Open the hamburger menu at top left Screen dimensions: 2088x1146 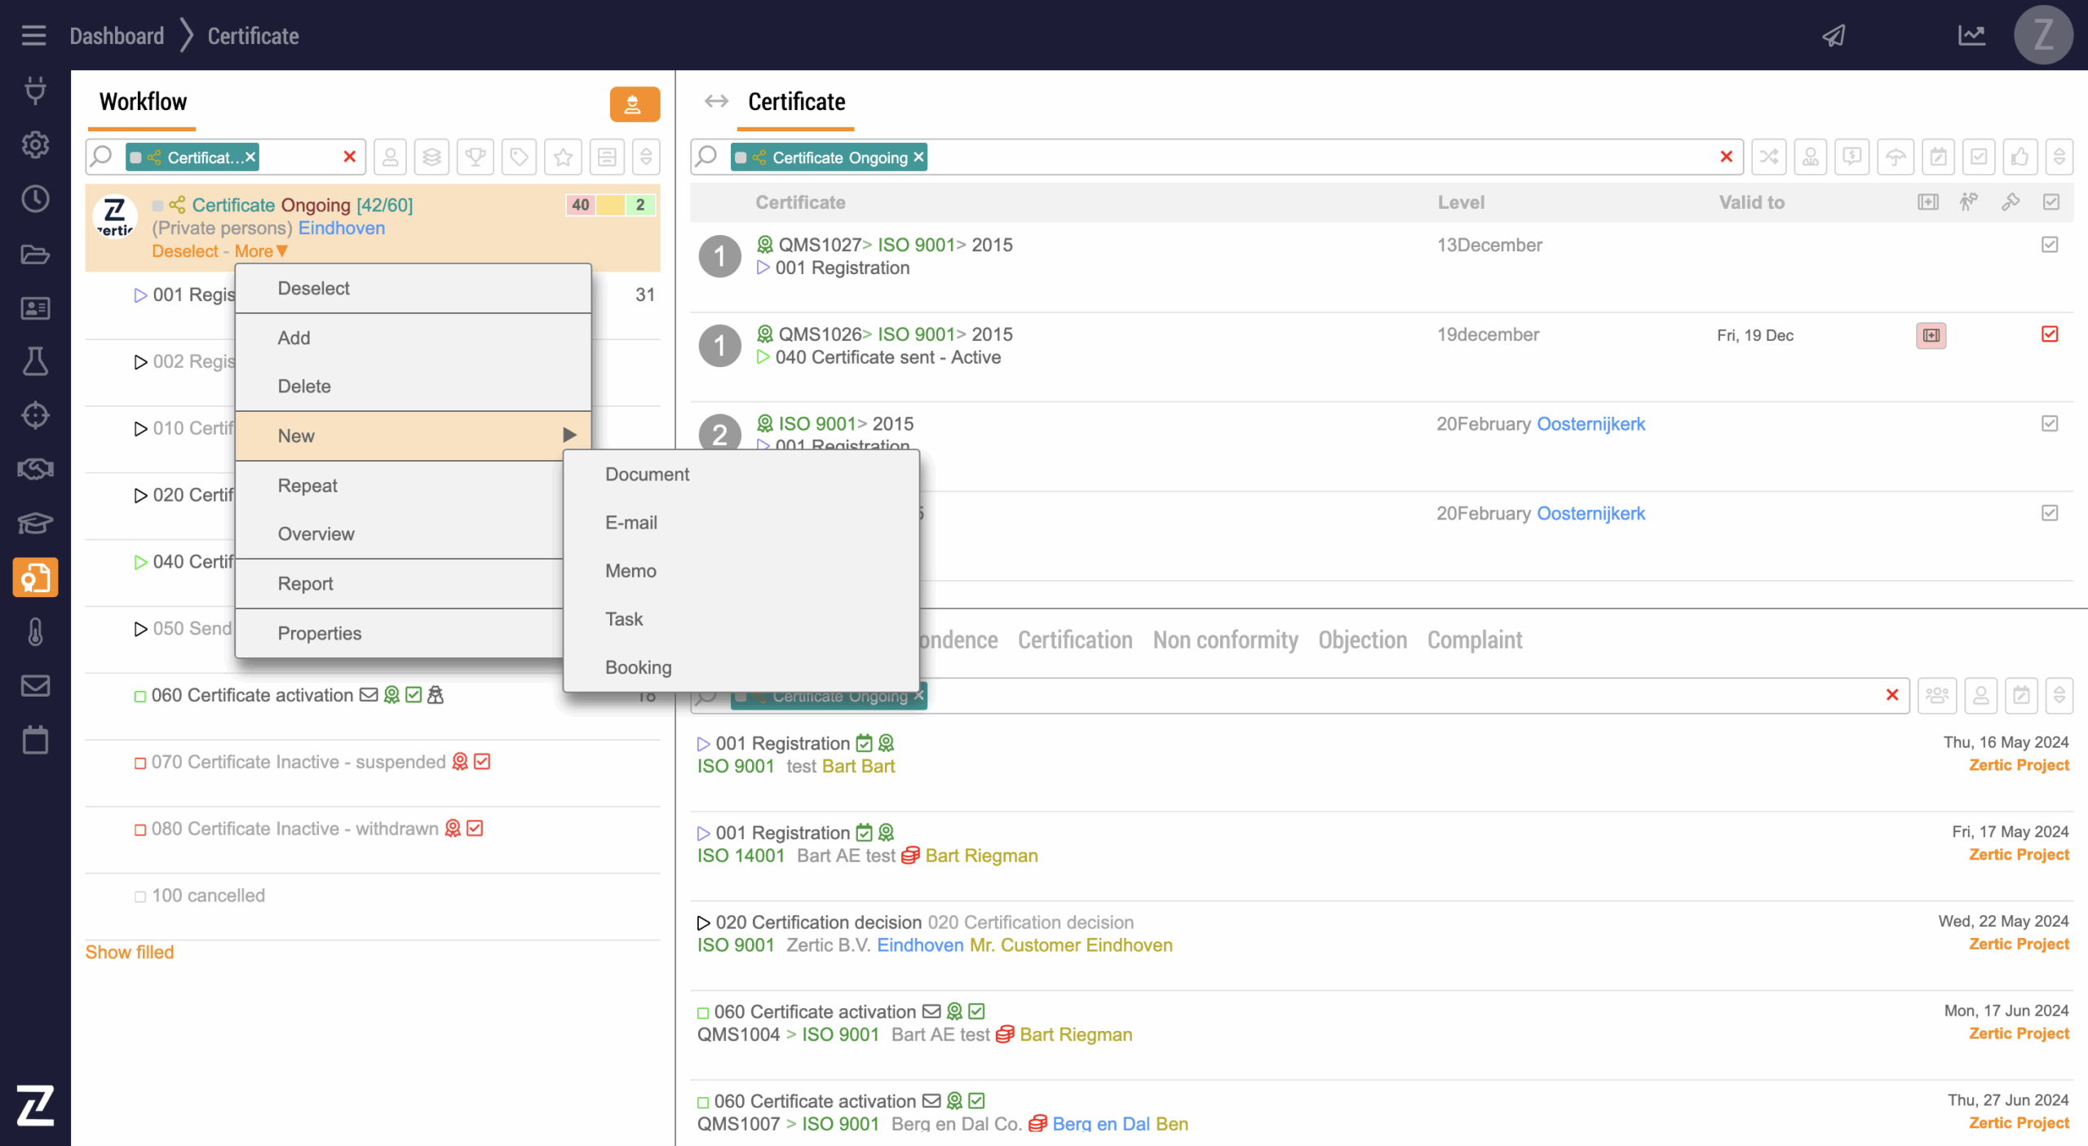point(33,36)
